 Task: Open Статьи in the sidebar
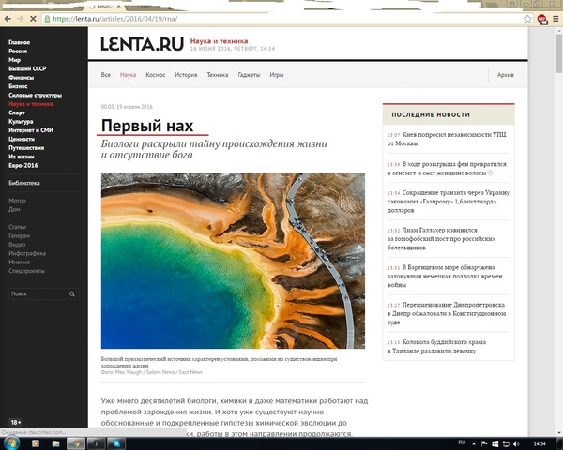pos(17,227)
